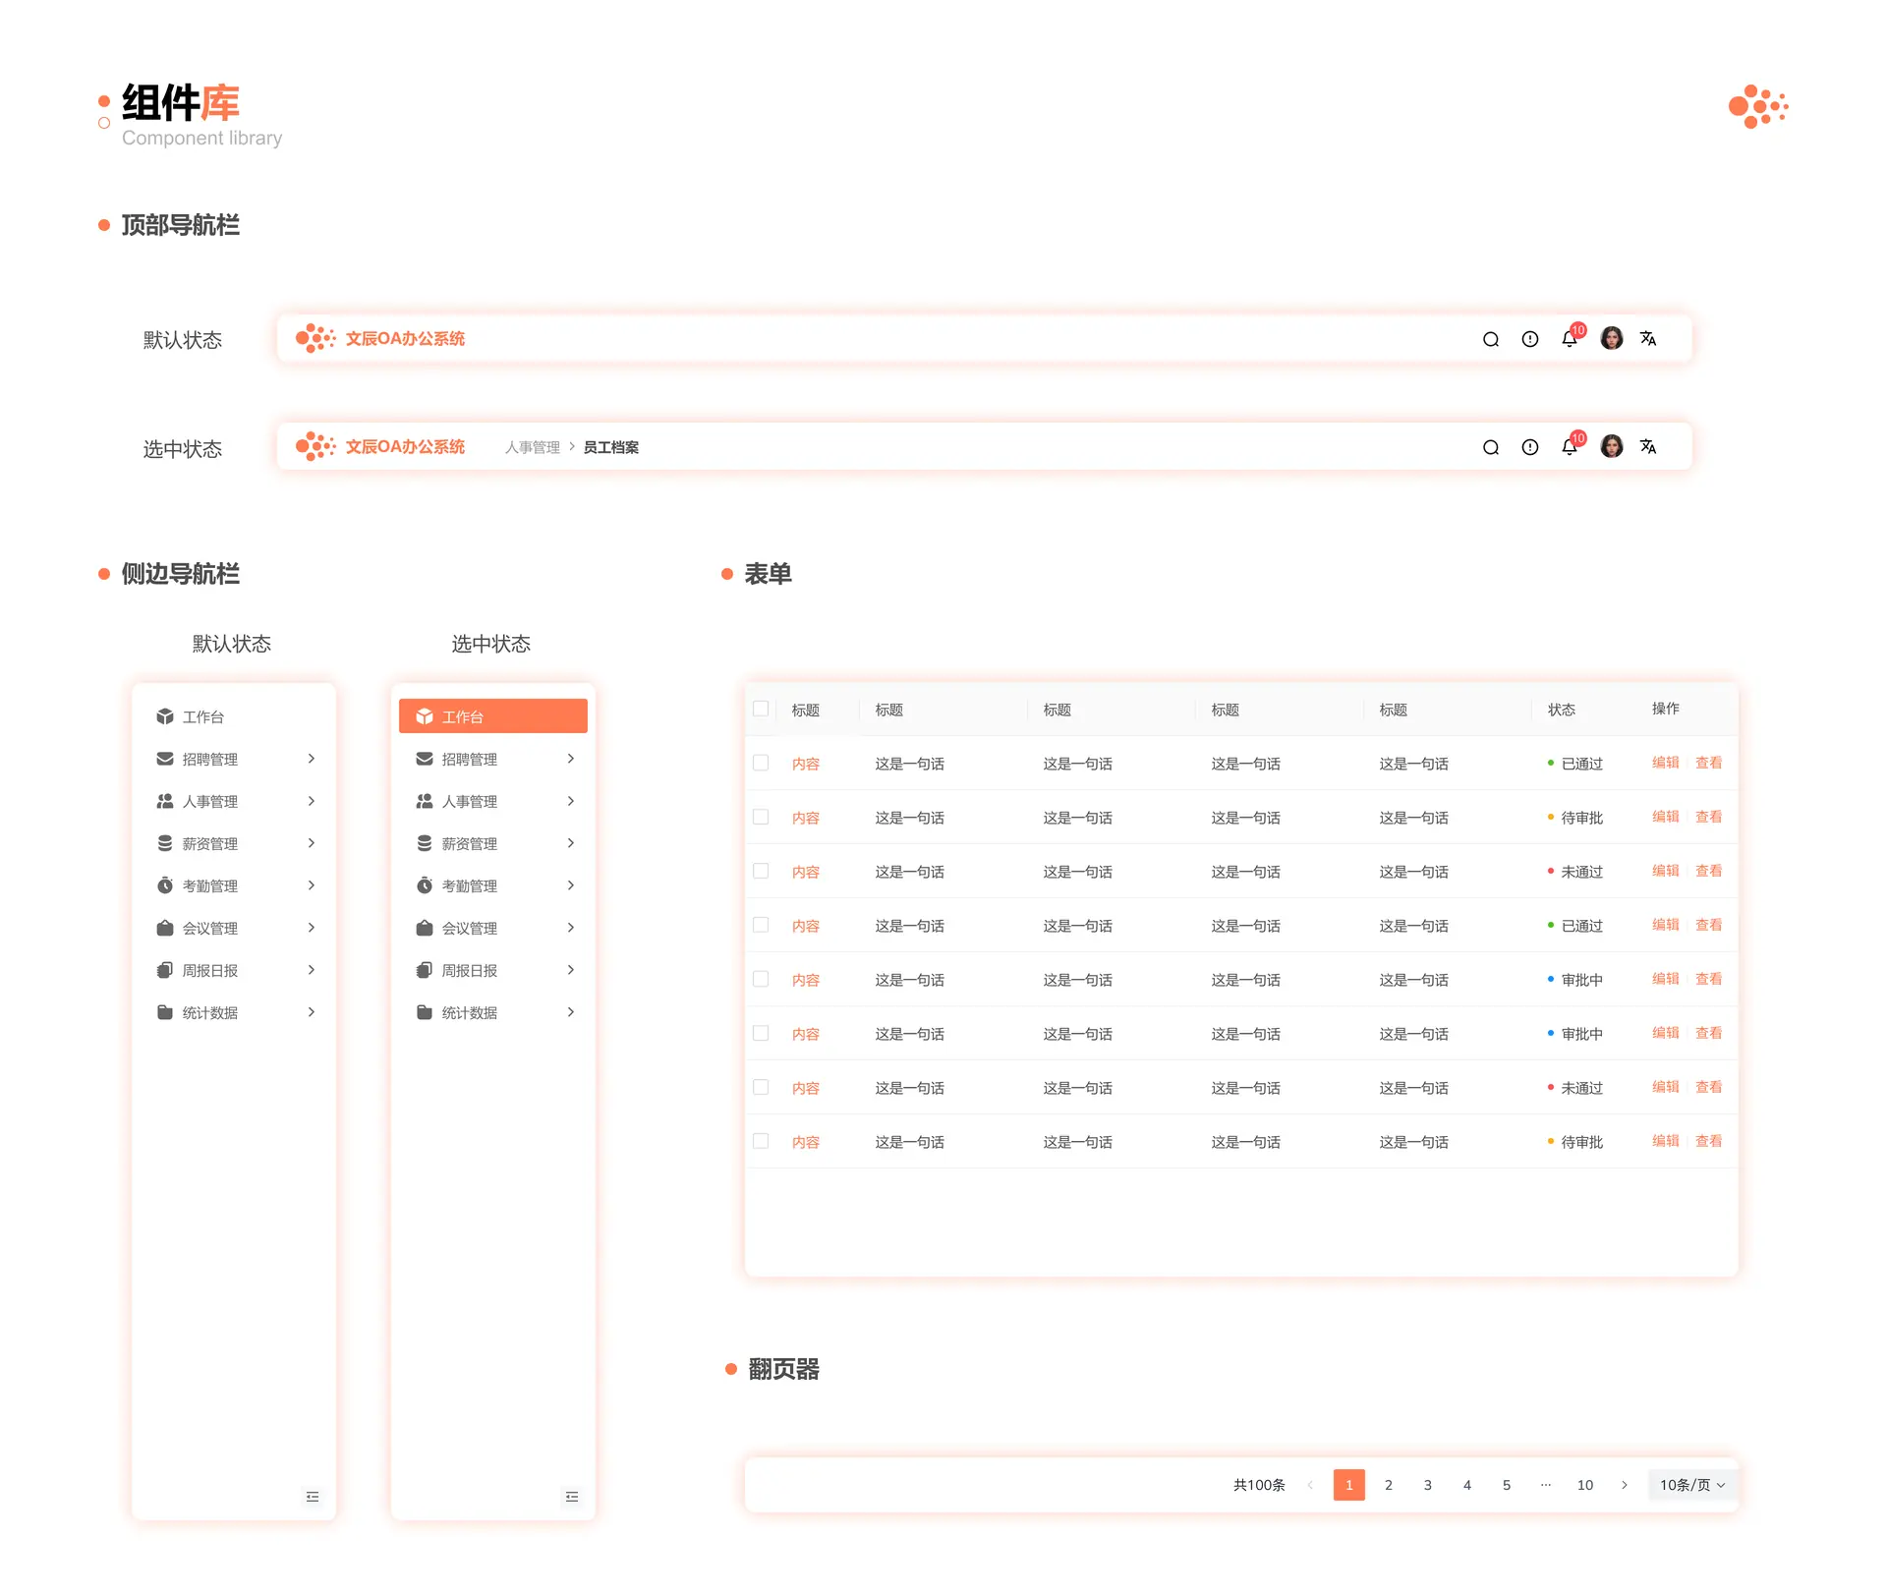Click 编辑 link in first table row
Viewport: 1887px width, 1595px height.
click(x=1666, y=763)
